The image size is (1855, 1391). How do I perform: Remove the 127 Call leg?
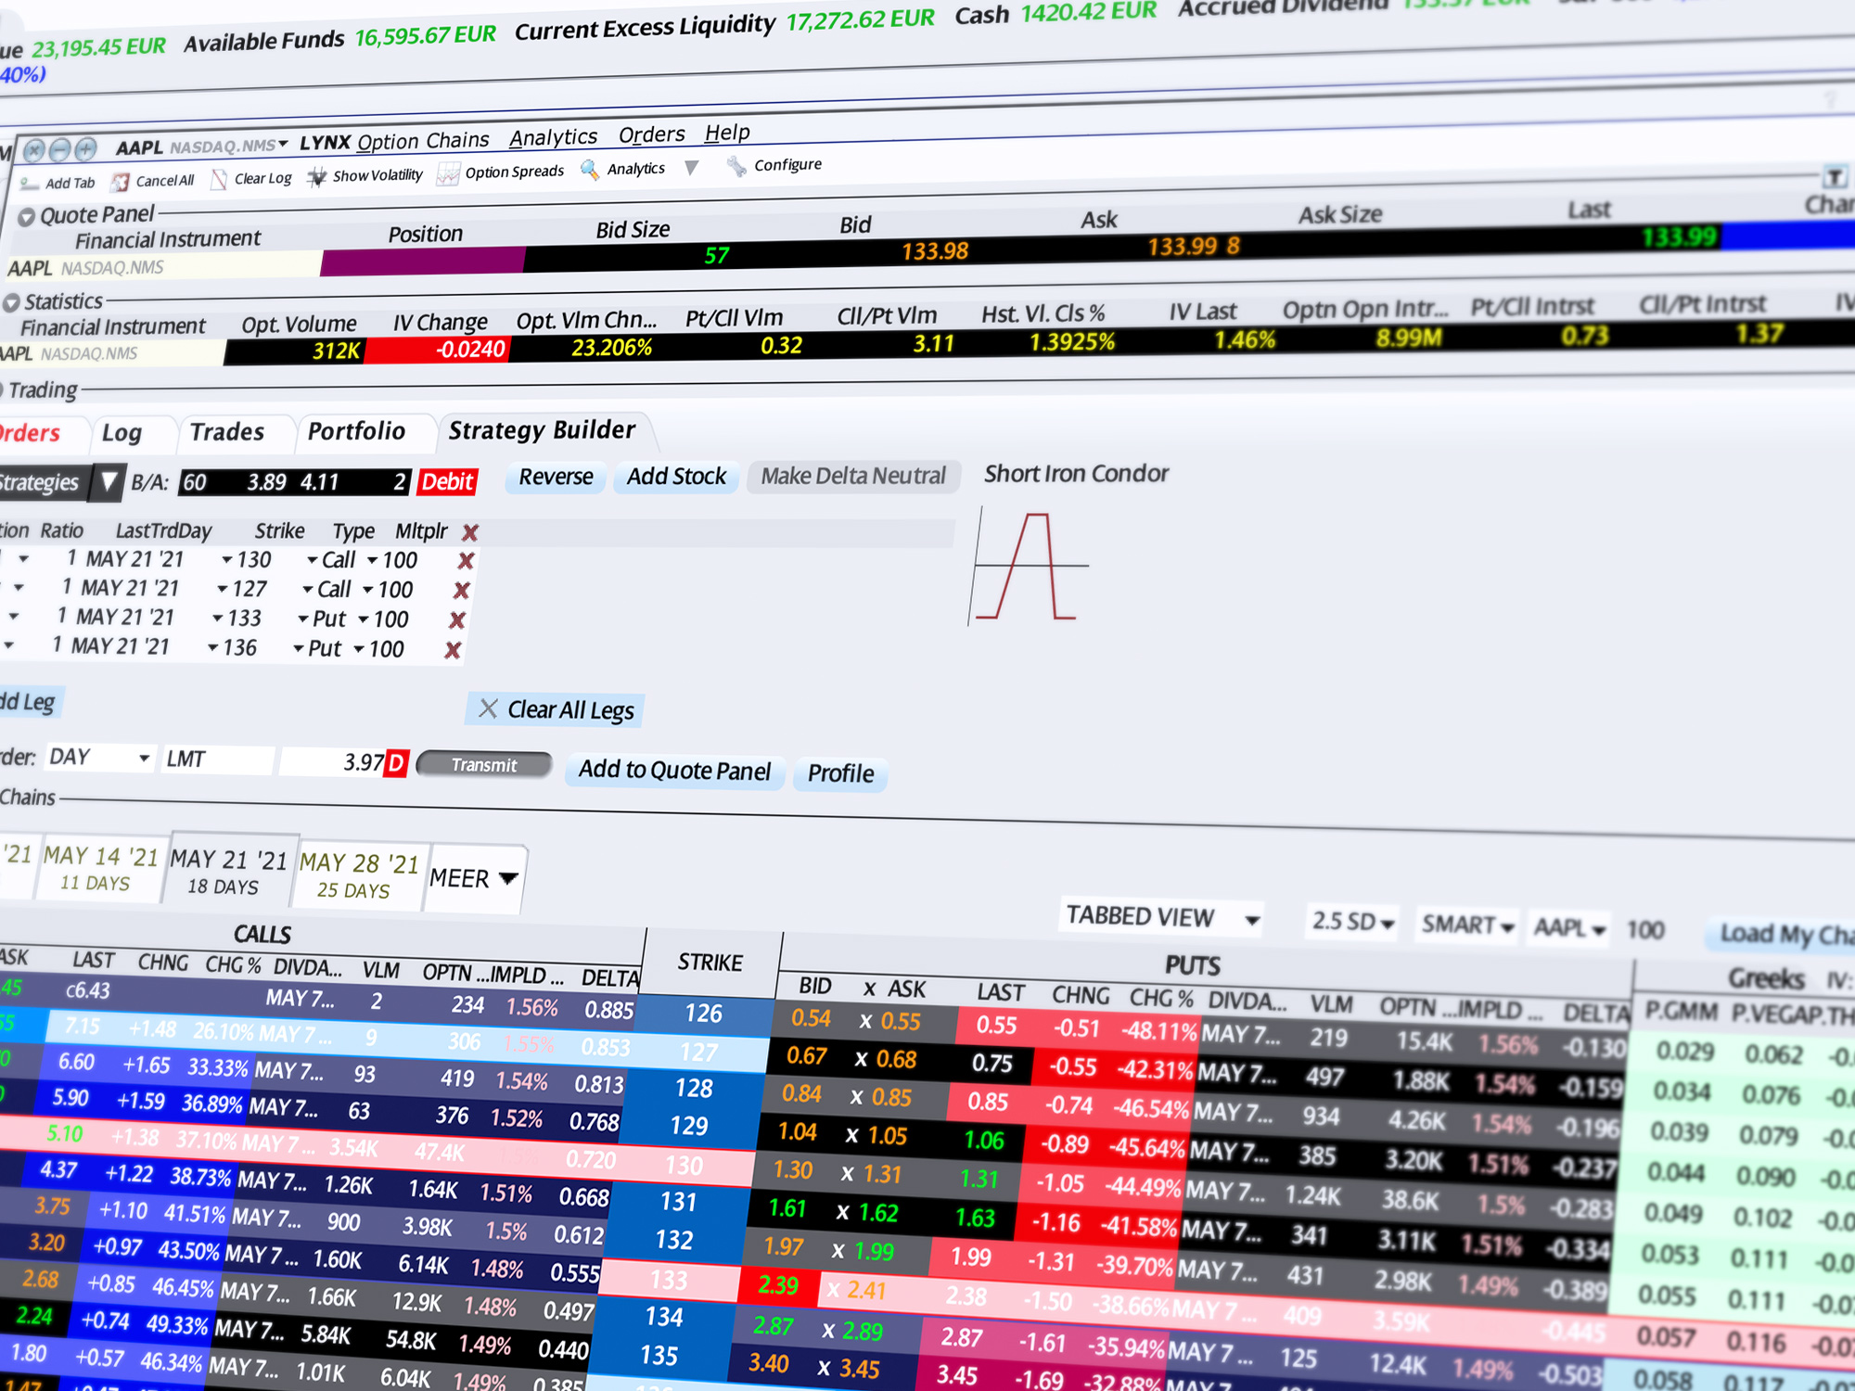[x=461, y=591]
